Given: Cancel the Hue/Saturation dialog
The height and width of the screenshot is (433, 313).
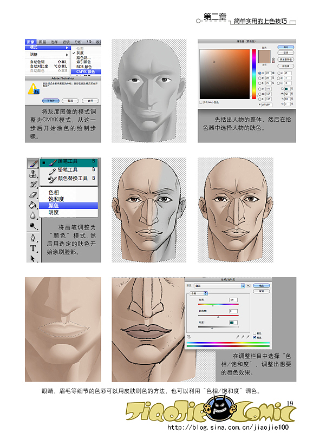Looking at the screenshot, I should [x=262, y=291].
